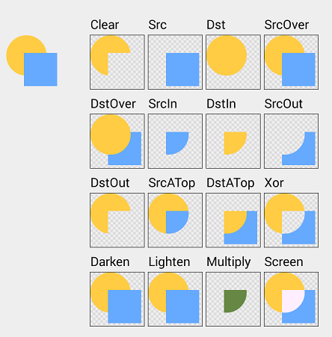This screenshot has height=337, width=332.
Task: Choose the SrcATop preview tile
Action: (175, 220)
